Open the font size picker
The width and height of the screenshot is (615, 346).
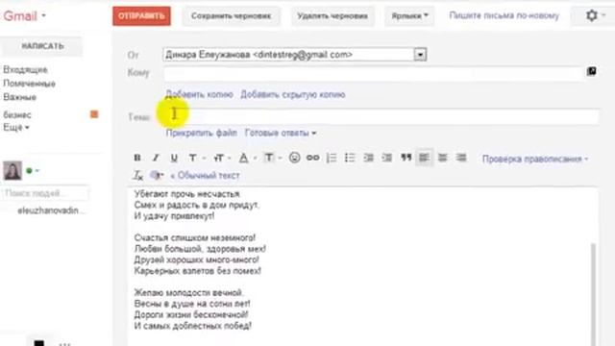(x=221, y=158)
